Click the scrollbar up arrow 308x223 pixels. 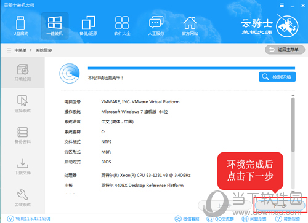293,95
